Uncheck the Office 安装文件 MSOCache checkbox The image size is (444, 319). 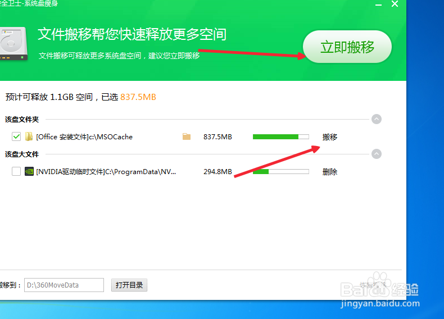tap(16, 136)
